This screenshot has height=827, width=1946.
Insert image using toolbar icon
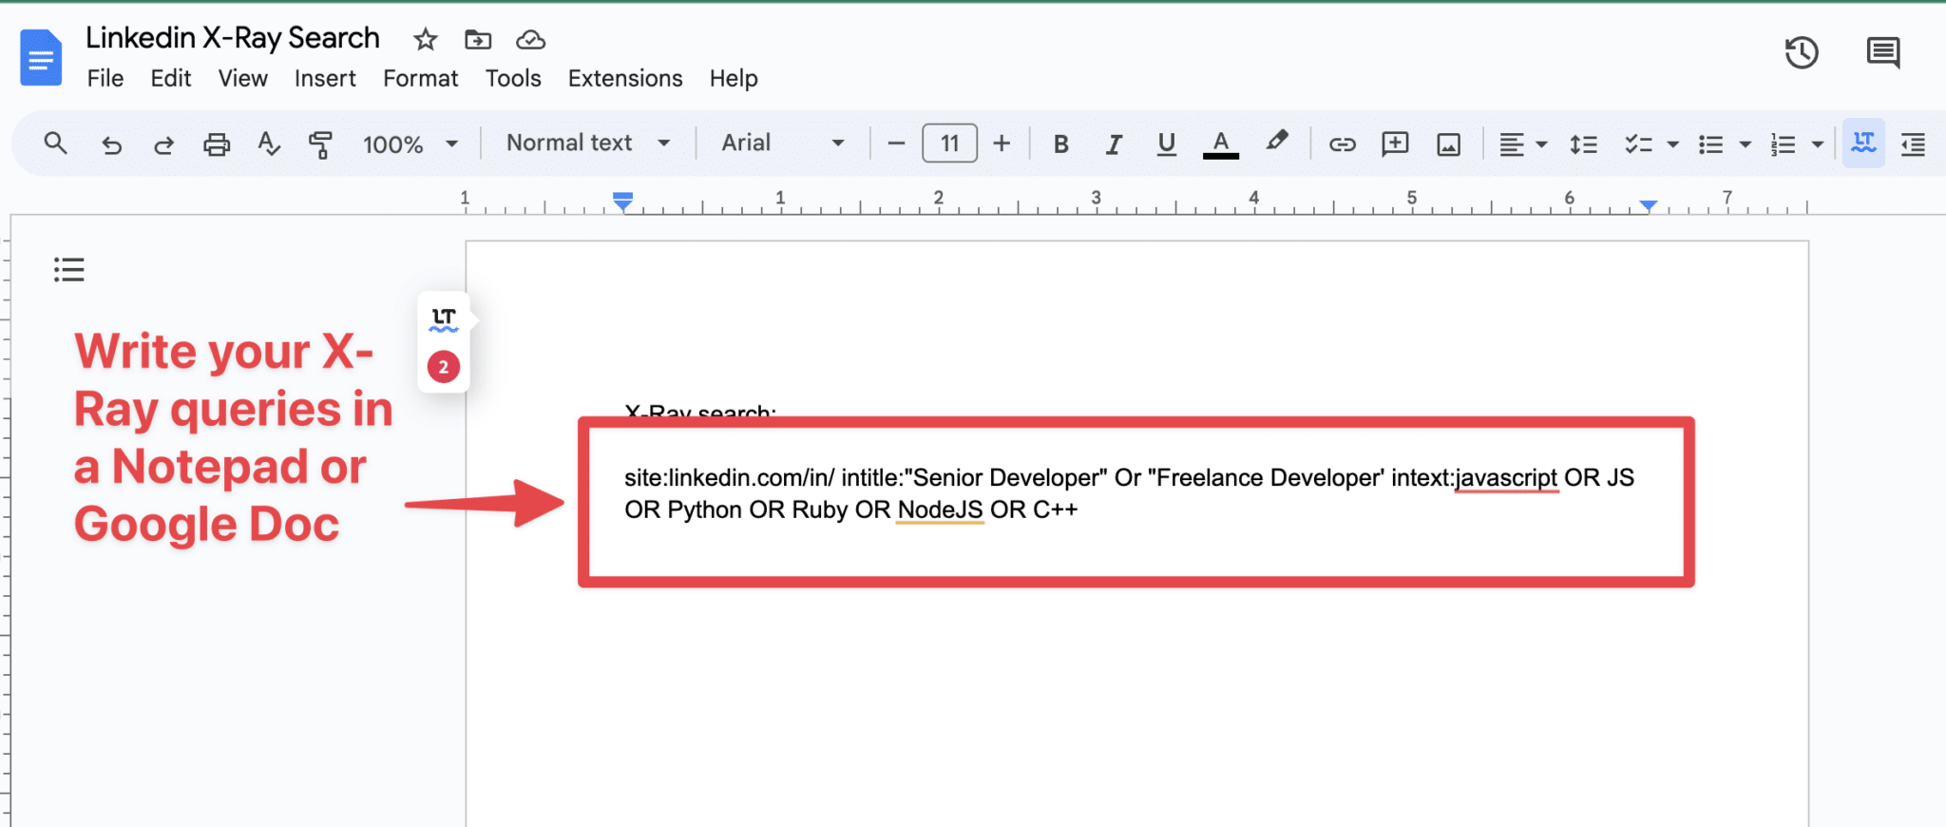[x=1448, y=144]
